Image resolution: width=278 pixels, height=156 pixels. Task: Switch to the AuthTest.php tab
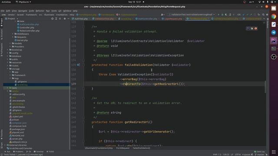click(81, 19)
